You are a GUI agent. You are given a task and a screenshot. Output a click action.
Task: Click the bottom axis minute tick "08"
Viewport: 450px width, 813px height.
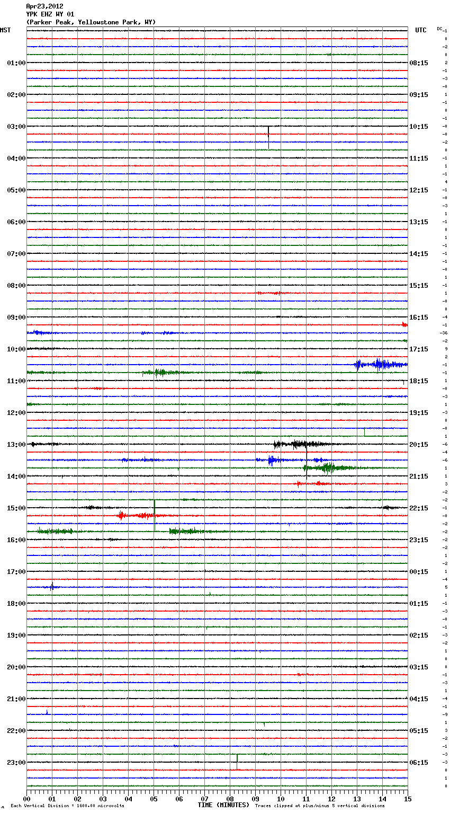pos(230,799)
